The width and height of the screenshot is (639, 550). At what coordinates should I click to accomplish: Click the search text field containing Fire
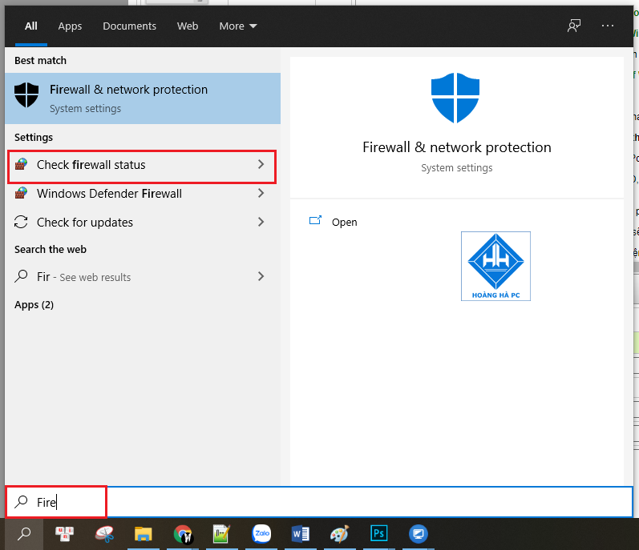coord(318,502)
